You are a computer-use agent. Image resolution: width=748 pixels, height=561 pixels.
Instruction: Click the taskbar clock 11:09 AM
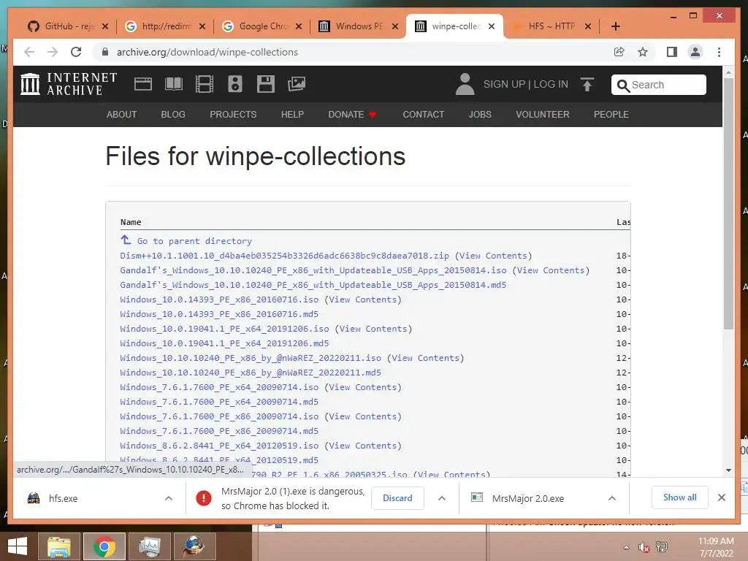point(716,541)
